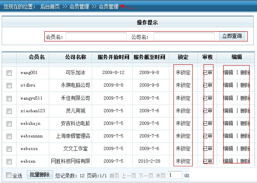This screenshot has height=183, width=257.
Task: Click the 操作提示 panel title
Action: [x=147, y=22]
